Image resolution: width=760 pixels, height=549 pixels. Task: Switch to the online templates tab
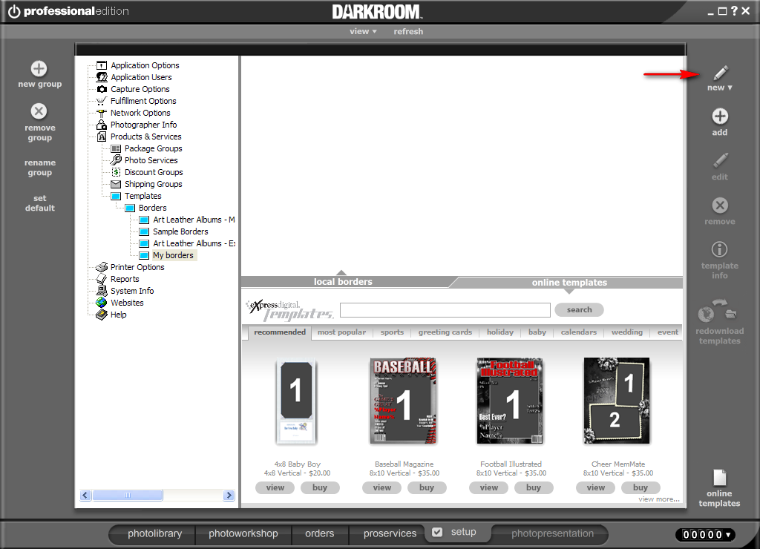pyautogui.click(x=569, y=283)
